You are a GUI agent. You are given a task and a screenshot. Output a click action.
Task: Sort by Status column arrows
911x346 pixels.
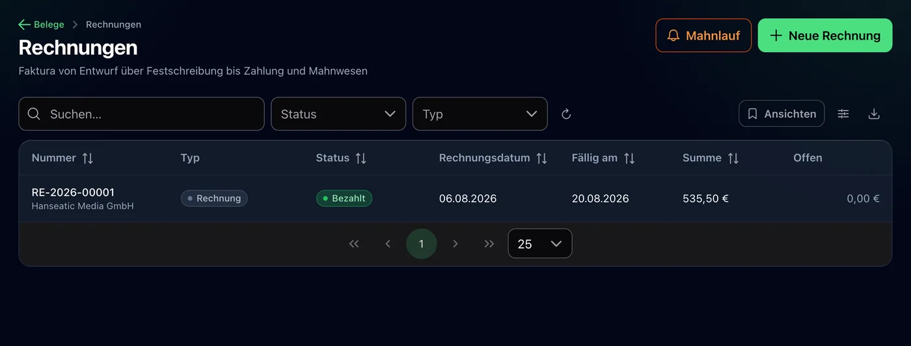(x=360, y=158)
